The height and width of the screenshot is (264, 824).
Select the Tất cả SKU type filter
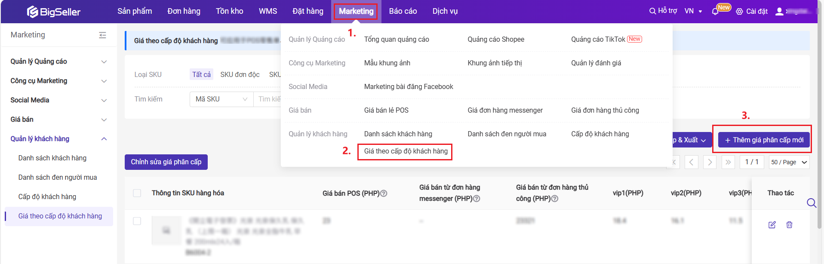[x=201, y=74]
